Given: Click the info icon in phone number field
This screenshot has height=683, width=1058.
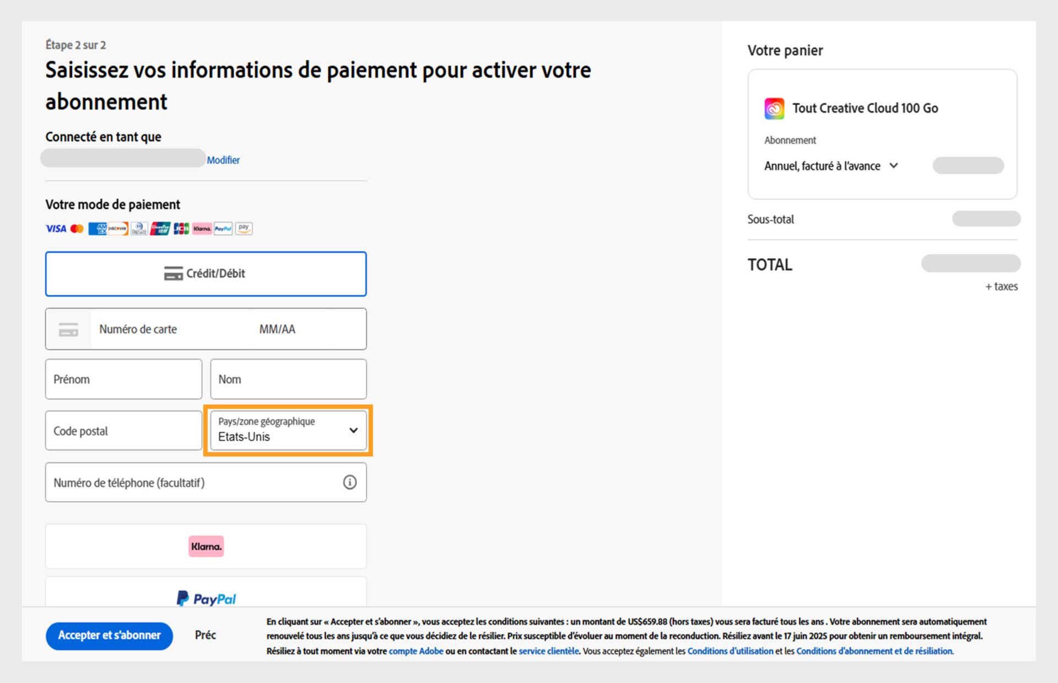Looking at the screenshot, I should (350, 483).
